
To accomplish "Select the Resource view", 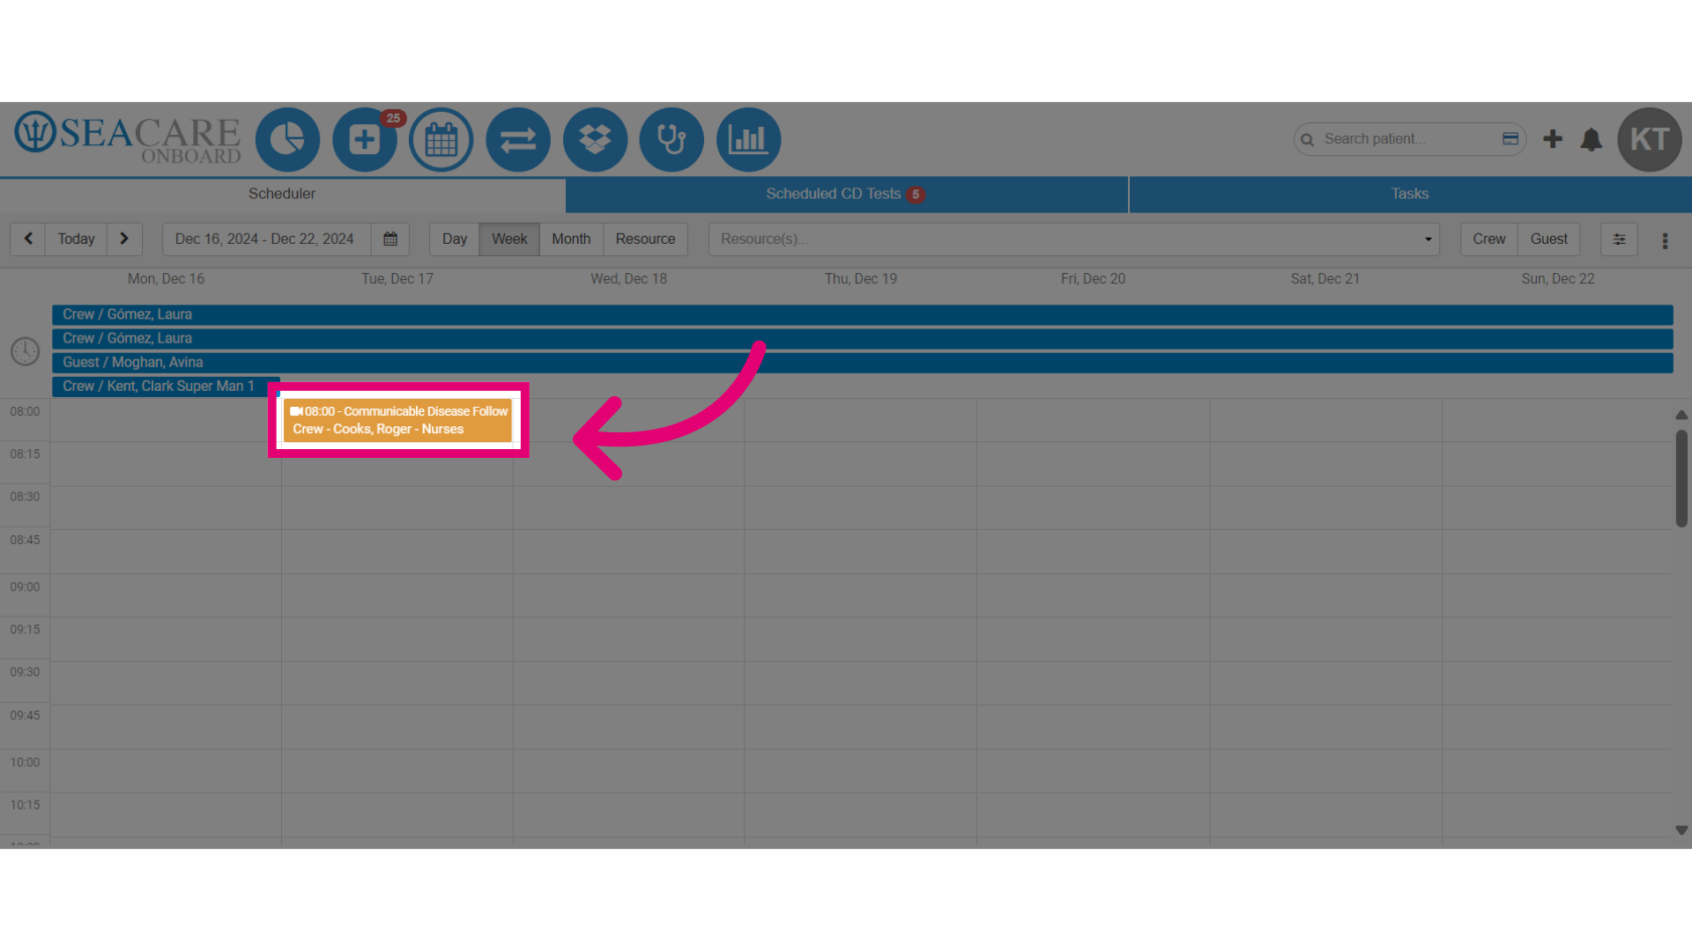I will [x=645, y=239].
